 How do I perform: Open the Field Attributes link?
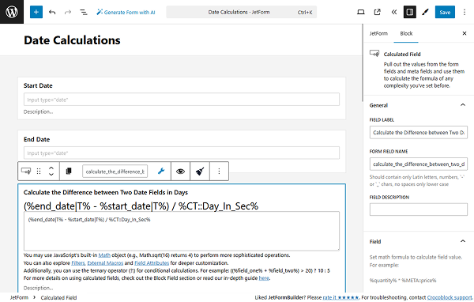(152, 263)
